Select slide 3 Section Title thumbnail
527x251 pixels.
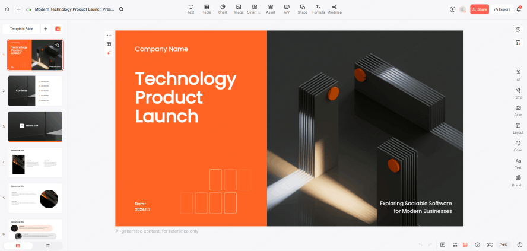(x=35, y=126)
